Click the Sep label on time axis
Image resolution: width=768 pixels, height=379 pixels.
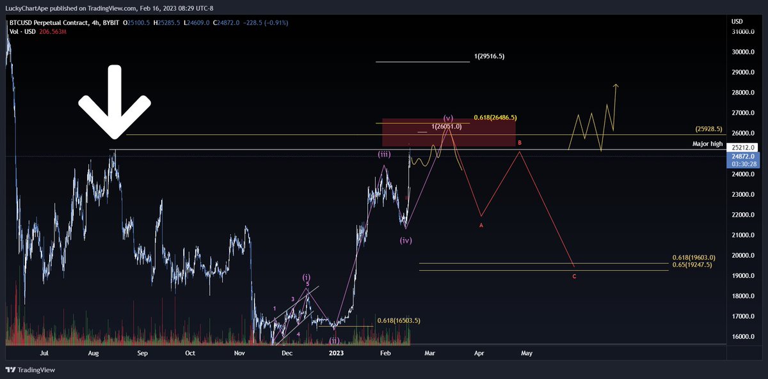142,352
